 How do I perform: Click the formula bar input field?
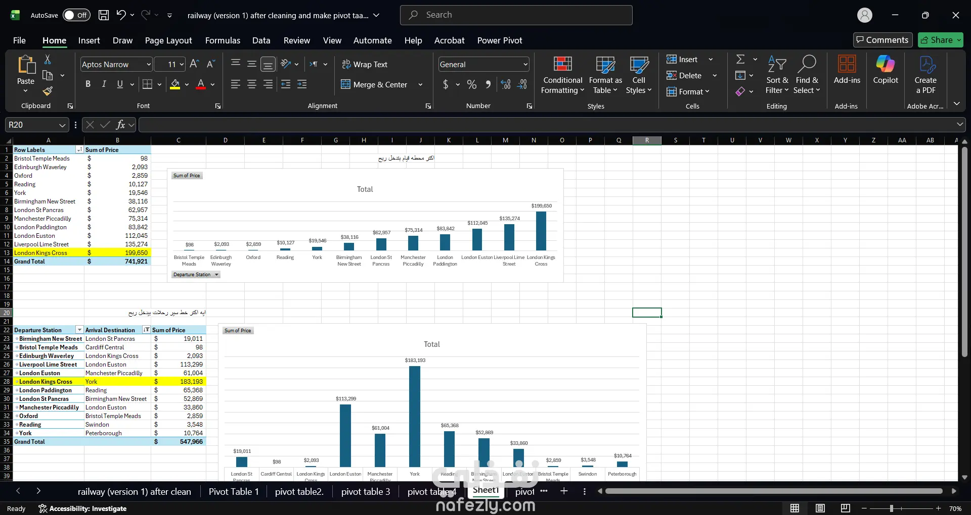[546, 125]
